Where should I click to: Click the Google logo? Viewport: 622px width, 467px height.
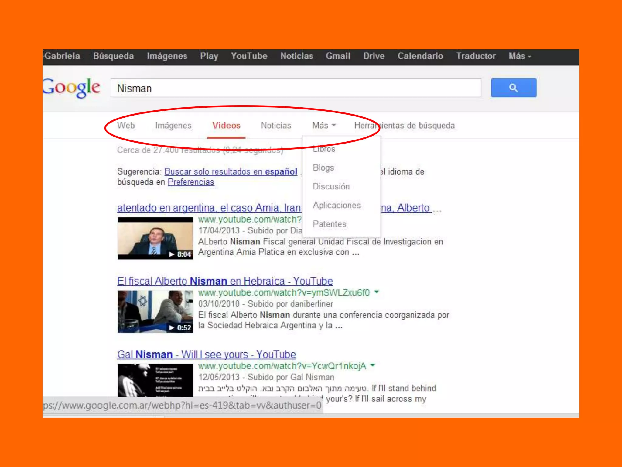coord(72,88)
